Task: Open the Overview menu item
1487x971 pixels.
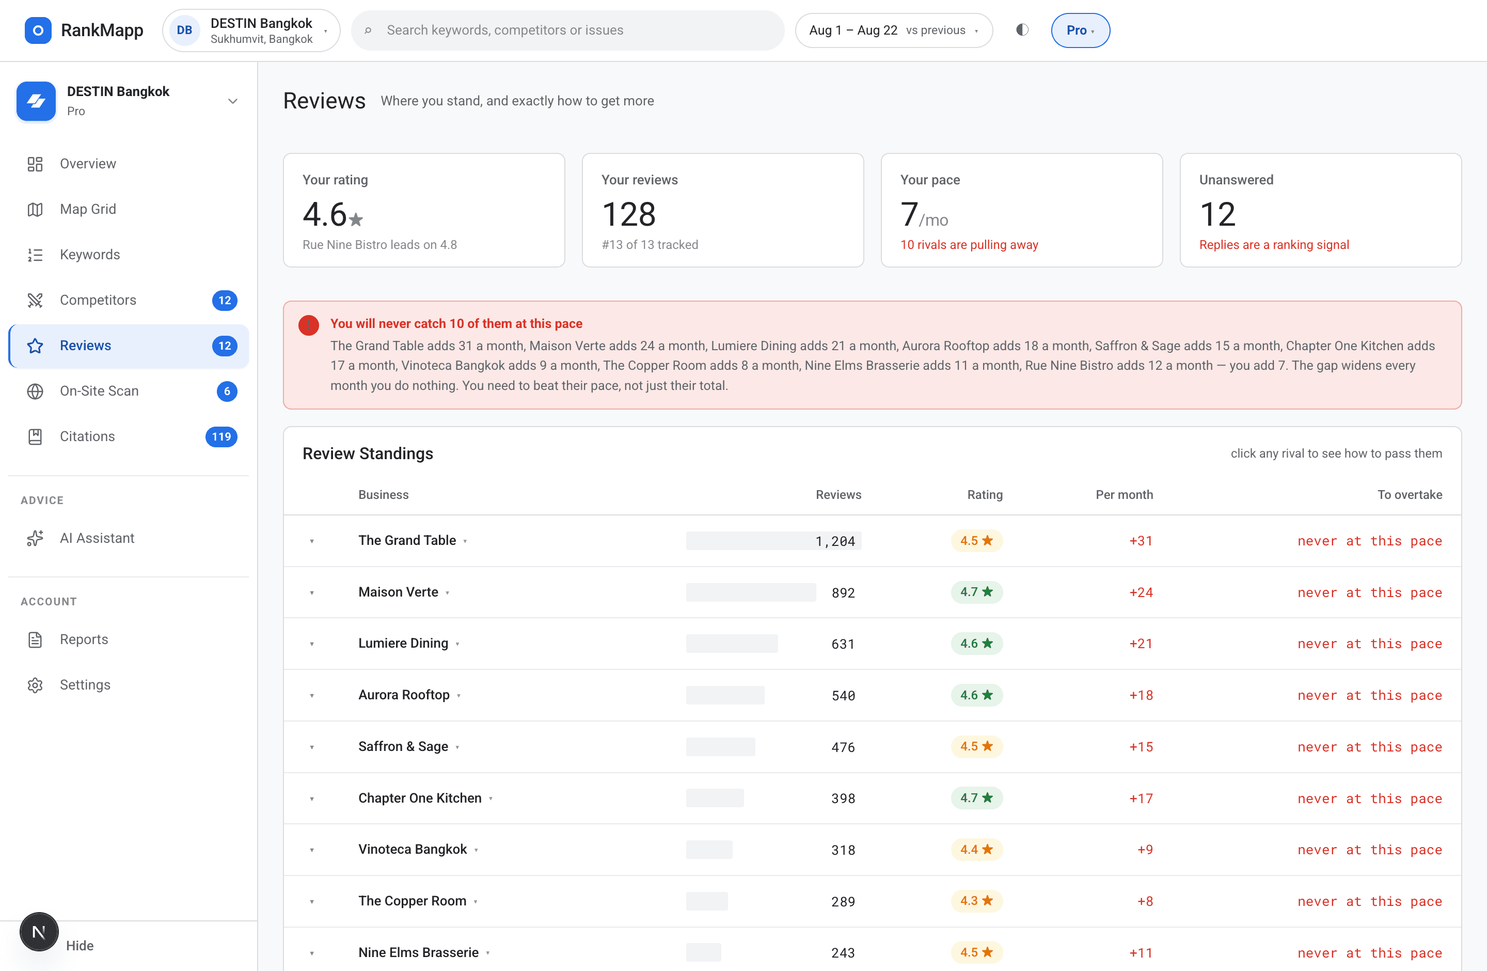Action: (129, 164)
